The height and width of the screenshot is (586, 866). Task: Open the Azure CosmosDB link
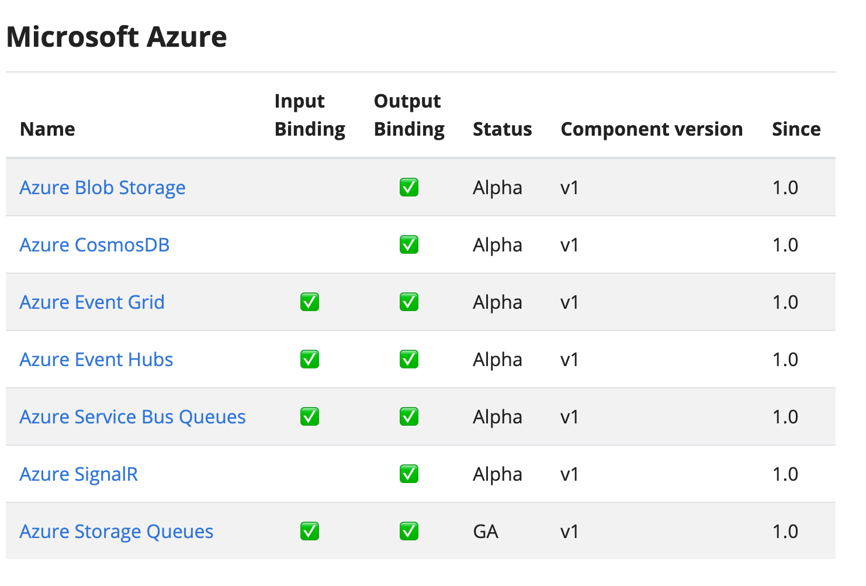pyautogui.click(x=94, y=245)
